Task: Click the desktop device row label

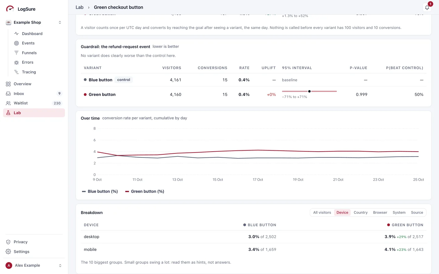Action: coord(91,237)
